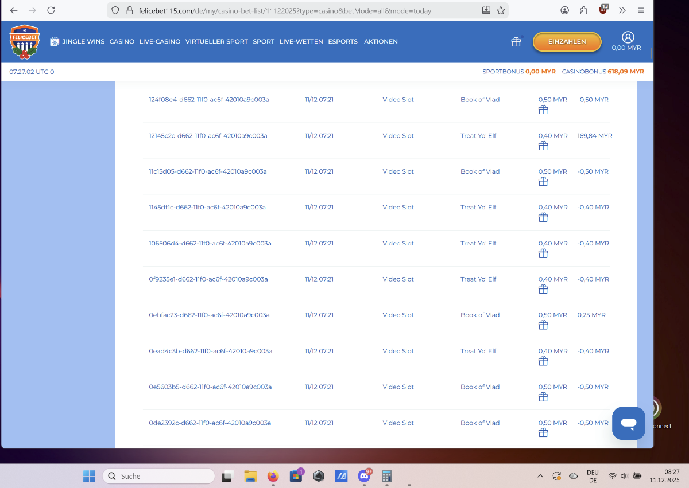Image resolution: width=689 pixels, height=488 pixels.
Task: Click the Jingle Wins calendar icon
Action: pos(55,42)
